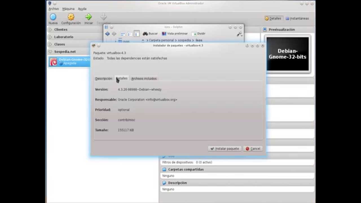Toggle the Instantáneas view button
This screenshot has height=203, width=361.
(297, 18)
